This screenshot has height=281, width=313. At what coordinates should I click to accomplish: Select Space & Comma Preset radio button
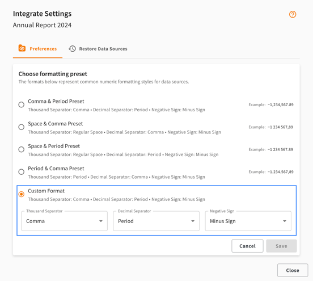22,127
